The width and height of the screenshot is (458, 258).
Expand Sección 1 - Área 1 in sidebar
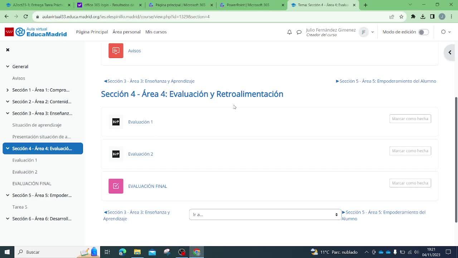coord(8,90)
